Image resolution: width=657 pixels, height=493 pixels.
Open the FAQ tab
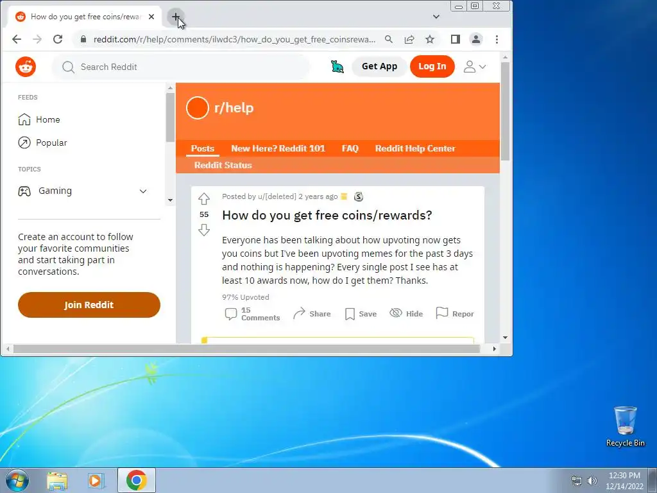[350, 148]
